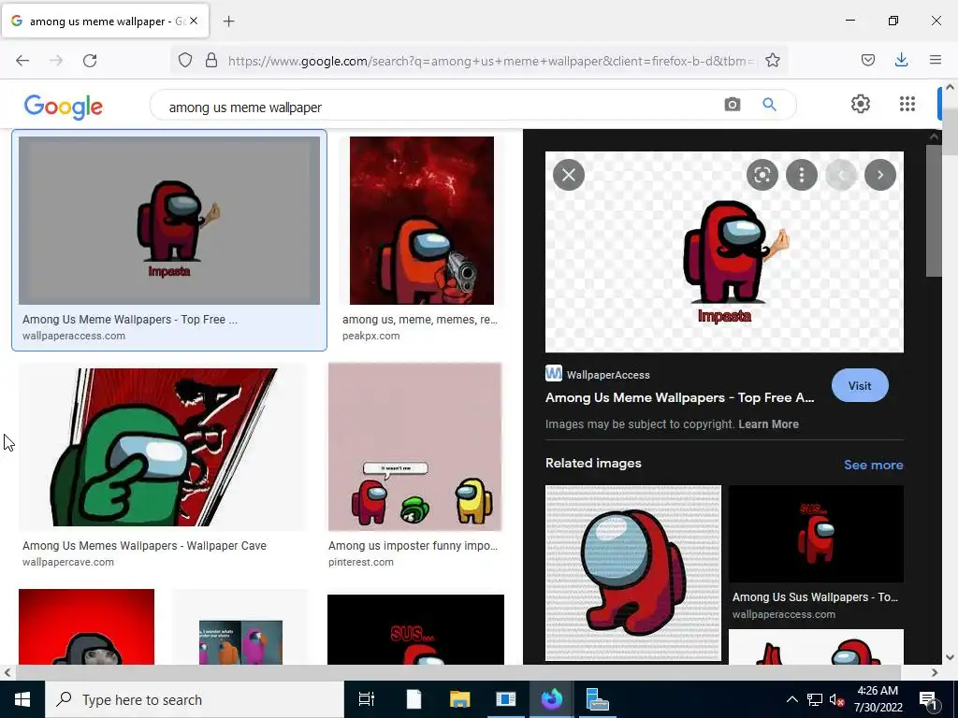
Task: Click 'Among us imposter funny impo...' caption
Action: (413, 545)
